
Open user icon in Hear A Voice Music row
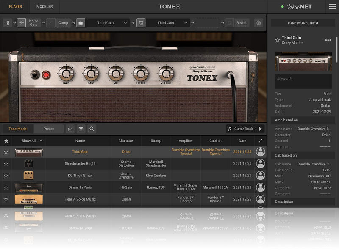click(261, 199)
